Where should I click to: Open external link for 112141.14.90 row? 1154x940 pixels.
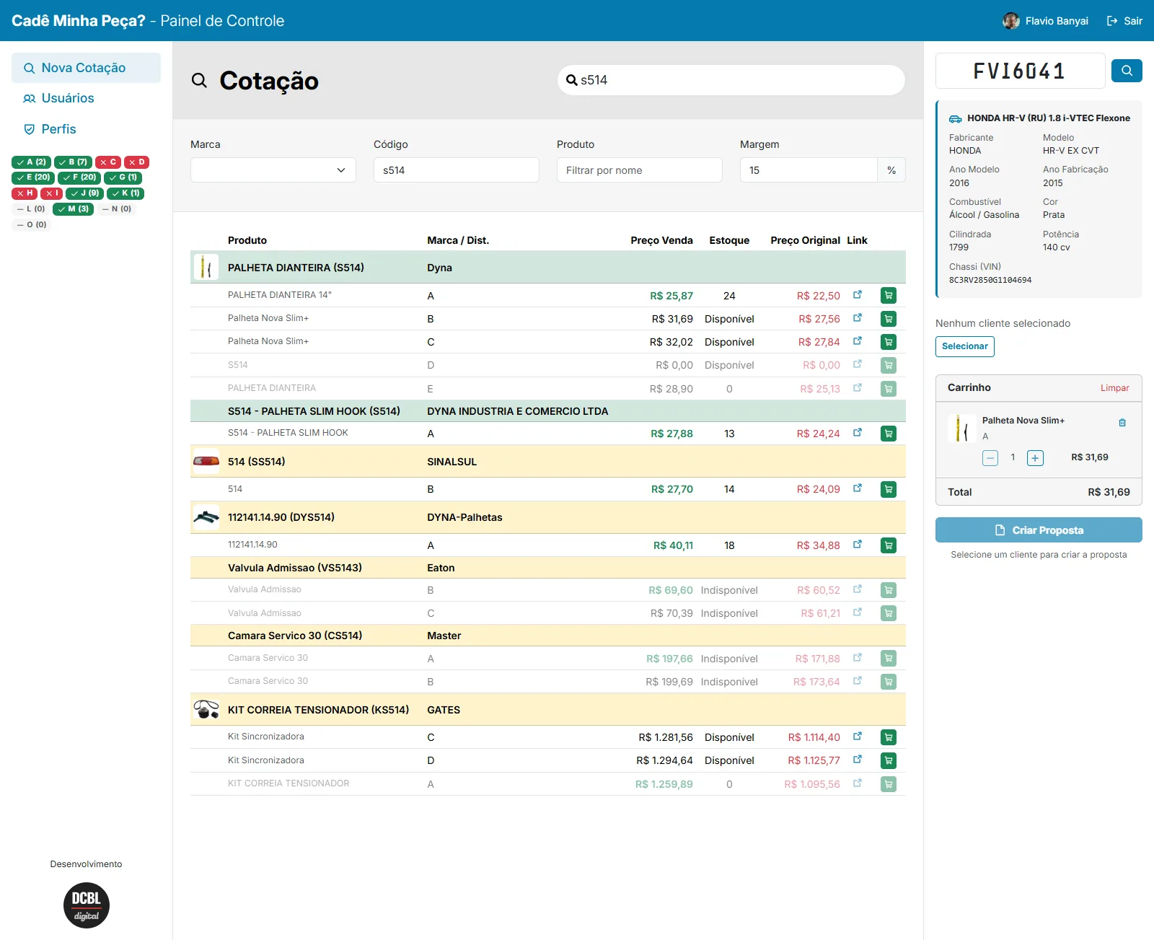(858, 545)
